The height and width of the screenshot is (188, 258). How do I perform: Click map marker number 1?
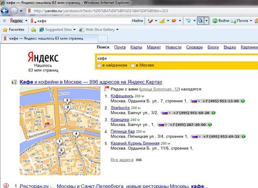(59, 142)
